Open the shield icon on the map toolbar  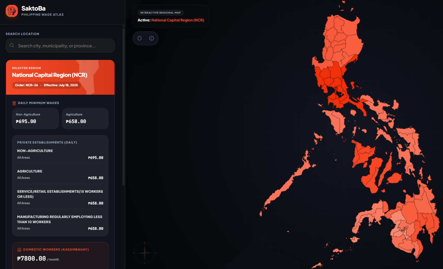click(x=140, y=38)
